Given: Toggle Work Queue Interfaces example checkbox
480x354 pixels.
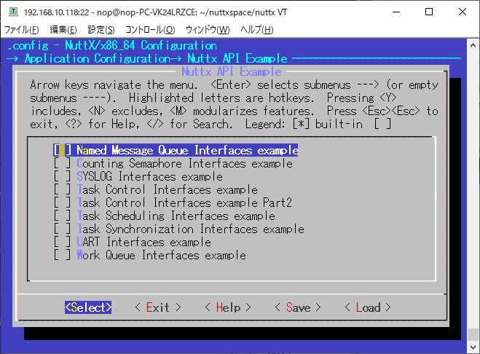Looking at the screenshot, I should pos(62,256).
